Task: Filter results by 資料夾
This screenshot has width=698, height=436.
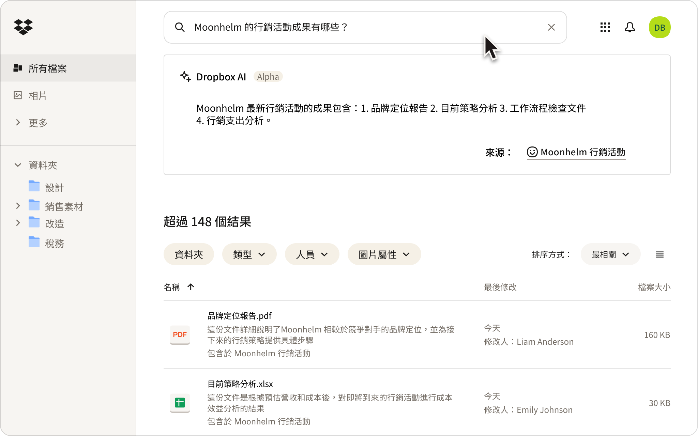Action: pos(188,254)
